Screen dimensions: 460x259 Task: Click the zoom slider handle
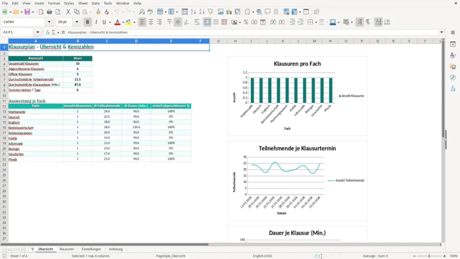tap(429, 256)
